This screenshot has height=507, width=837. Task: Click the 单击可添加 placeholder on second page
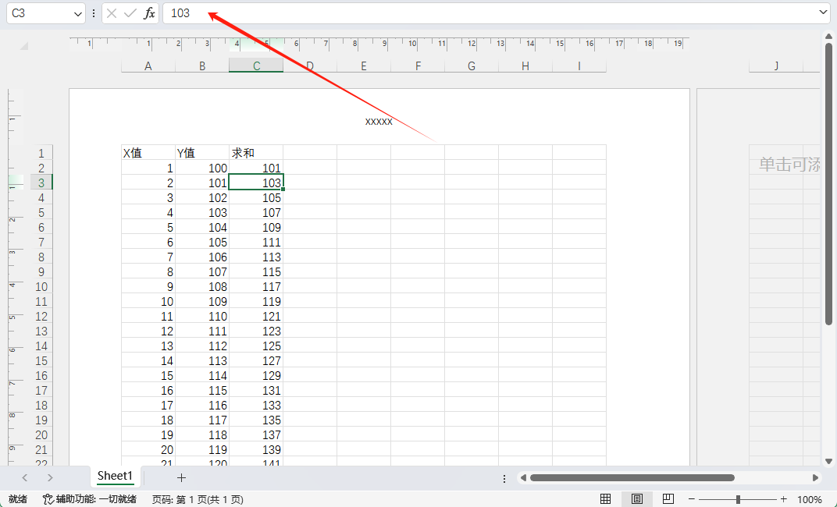click(789, 165)
